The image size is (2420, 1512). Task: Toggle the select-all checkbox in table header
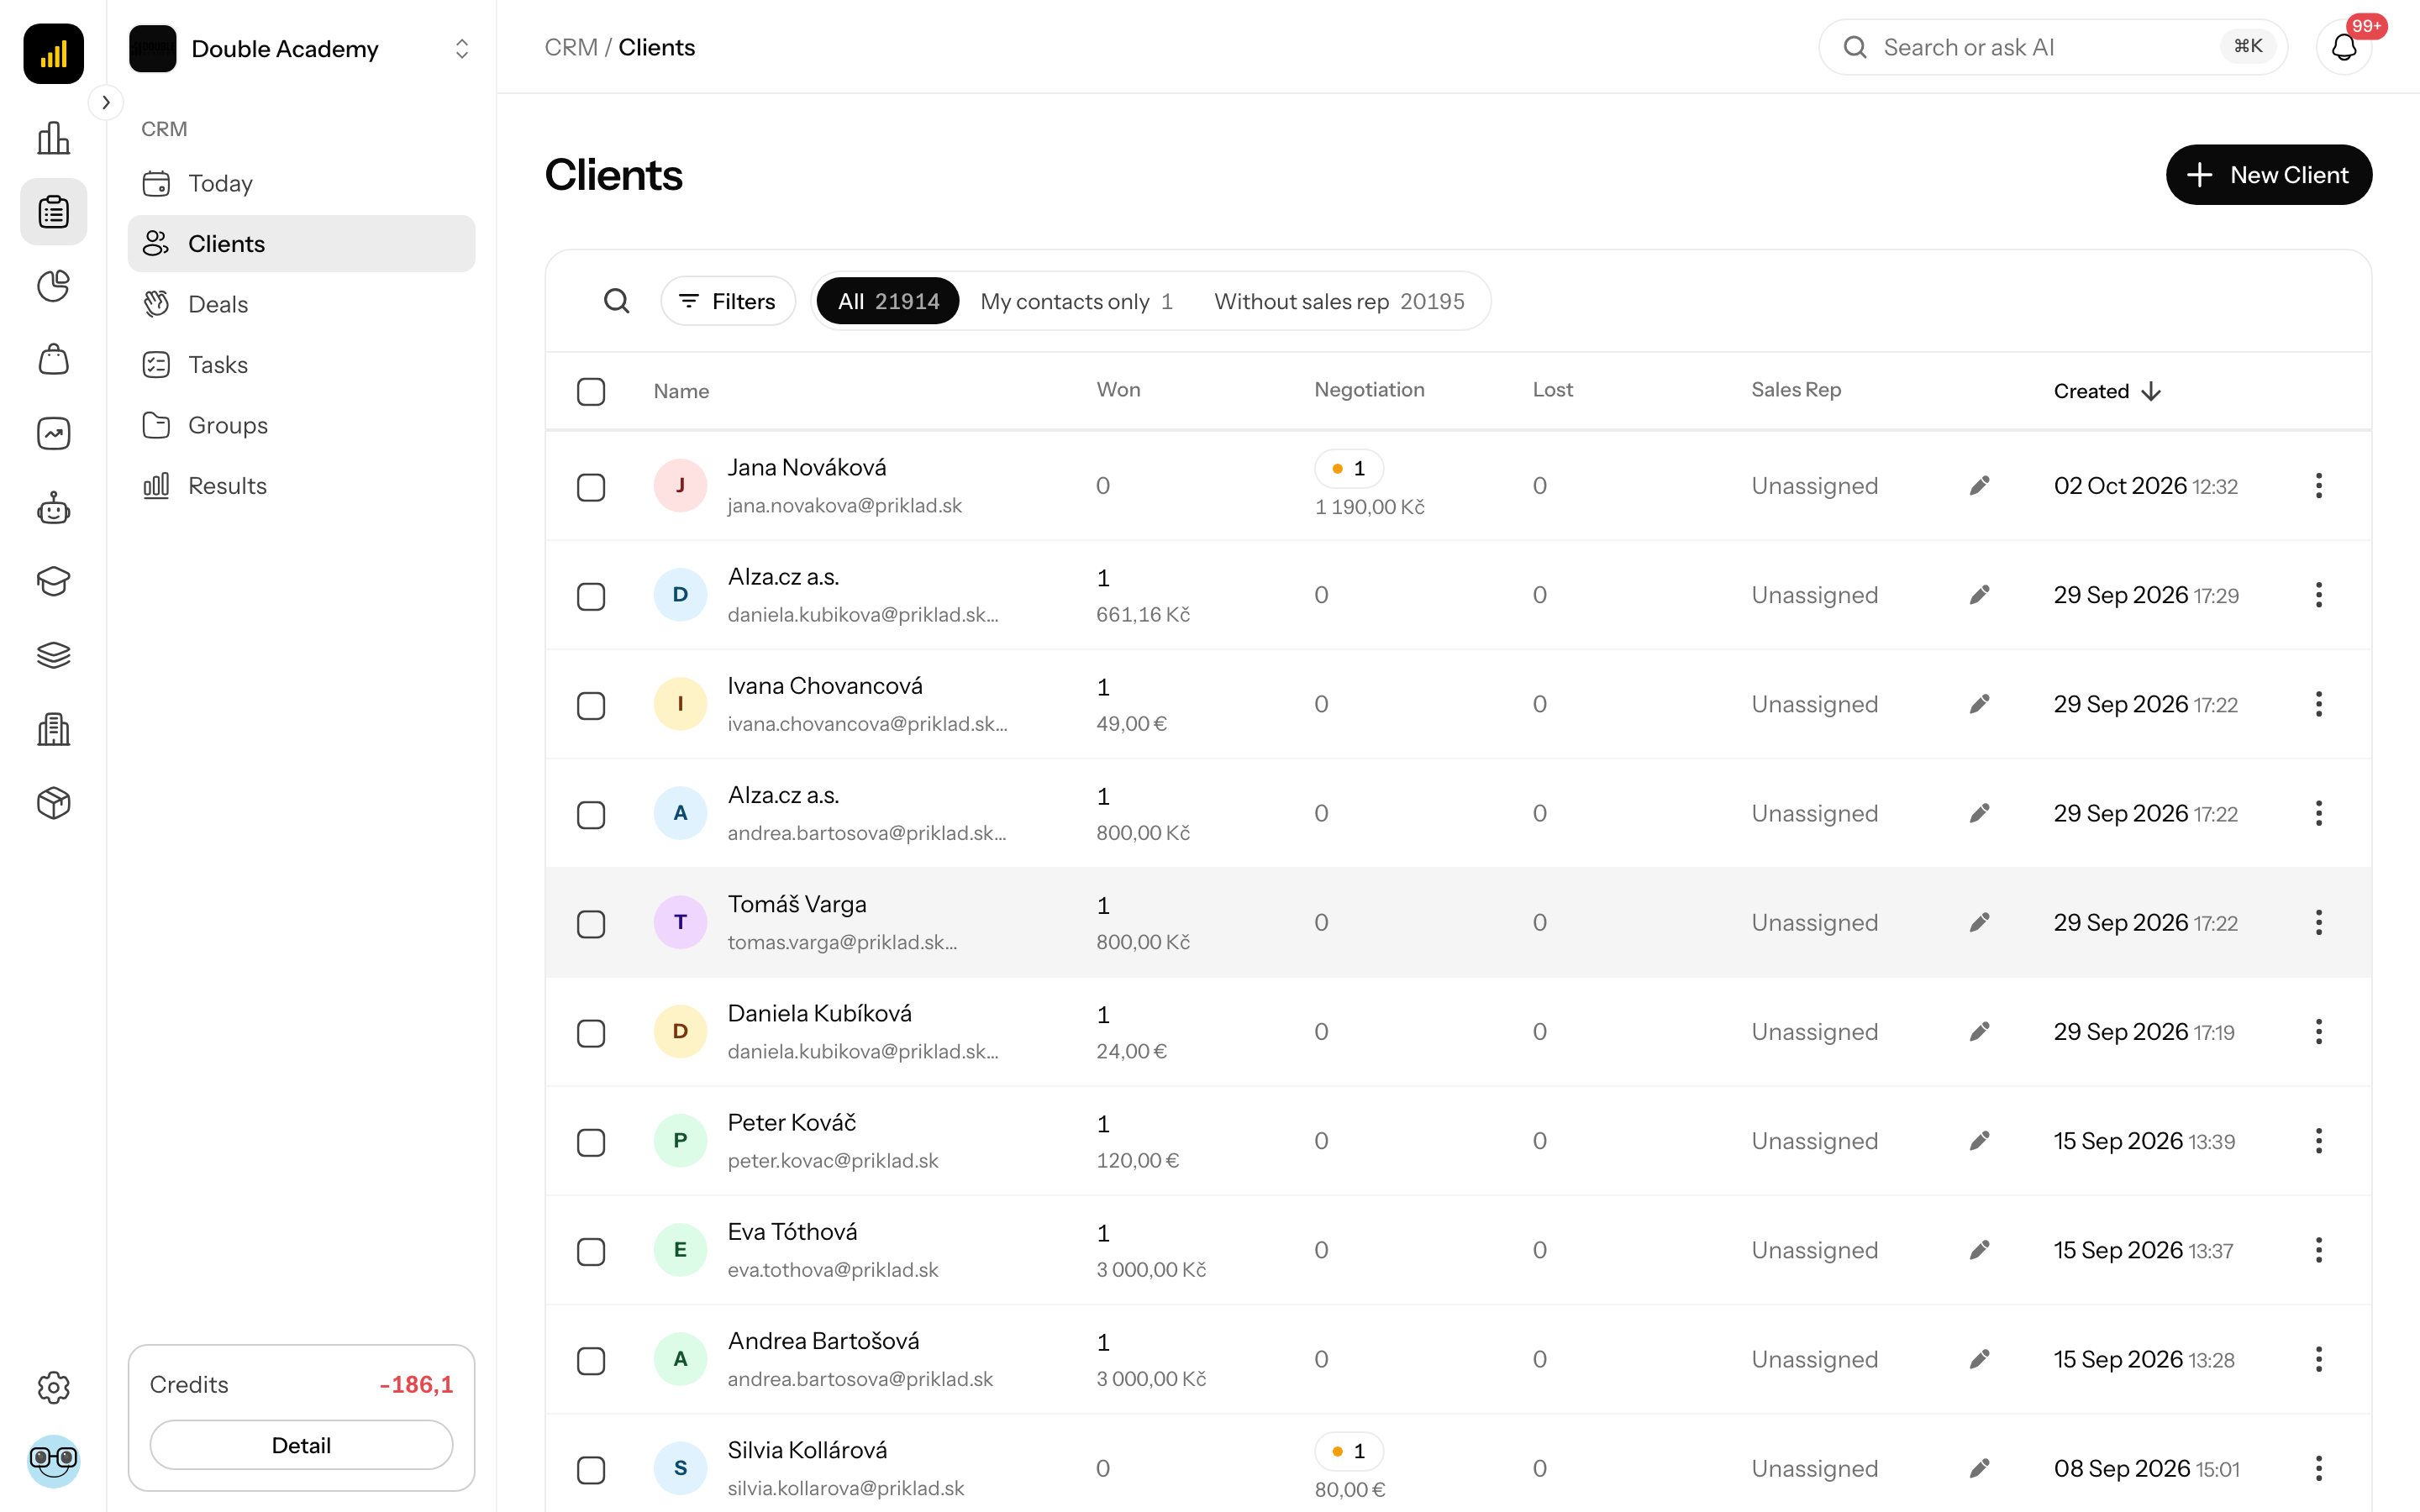591,391
